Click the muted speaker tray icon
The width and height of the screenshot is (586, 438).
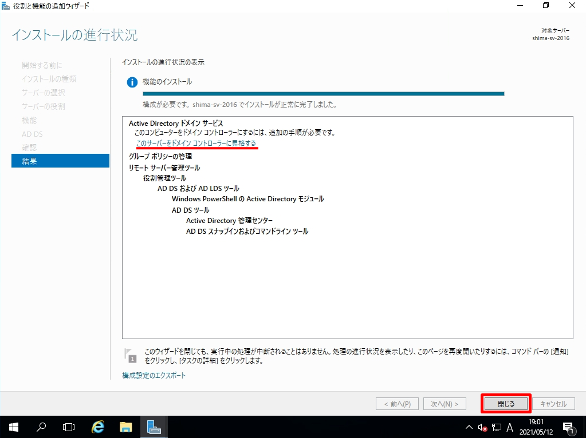pyautogui.click(x=482, y=428)
